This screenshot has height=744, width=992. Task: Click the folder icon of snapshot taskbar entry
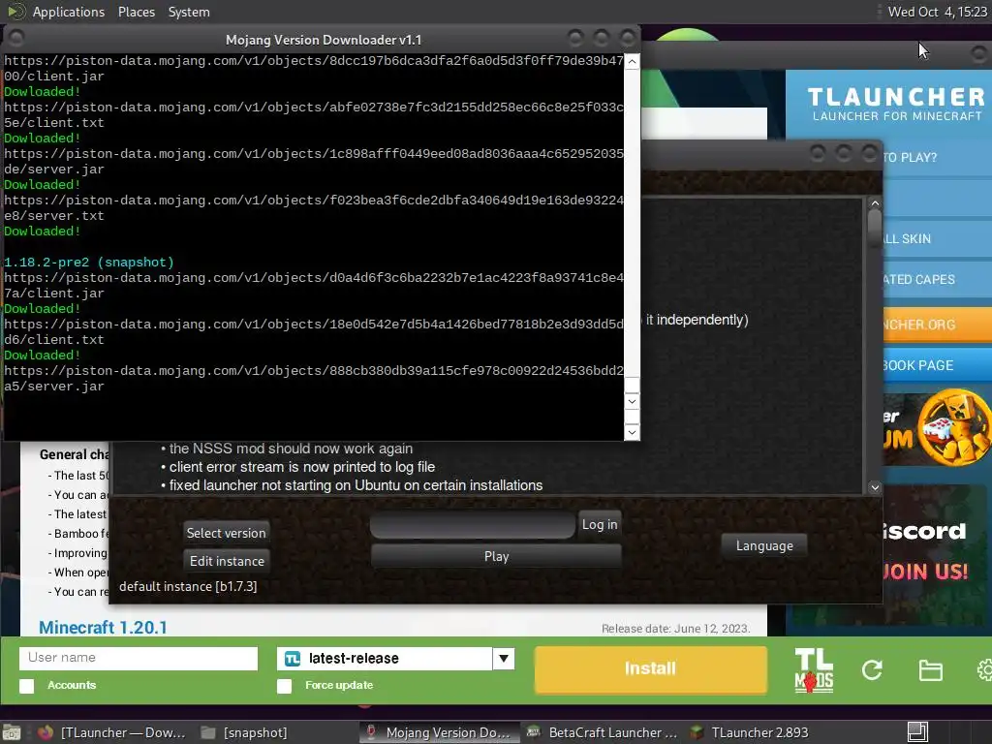click(x=208, y=732)
